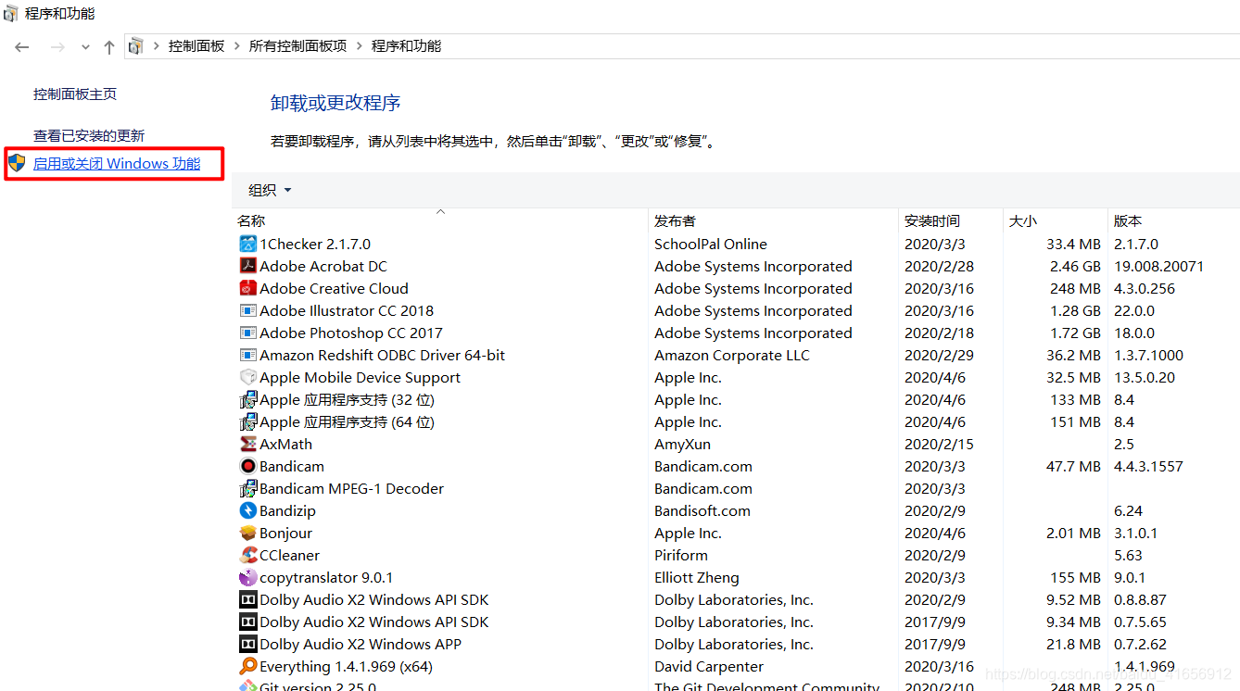Expand the chevron after 所有控制面板项 in breadcrumb

[360, 46]
